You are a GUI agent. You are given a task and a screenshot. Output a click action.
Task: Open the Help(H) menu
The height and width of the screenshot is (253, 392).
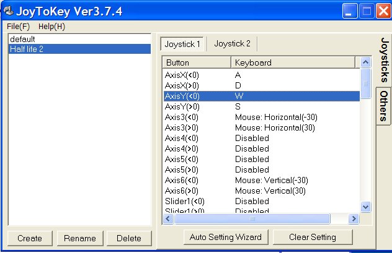pos(51,27)
